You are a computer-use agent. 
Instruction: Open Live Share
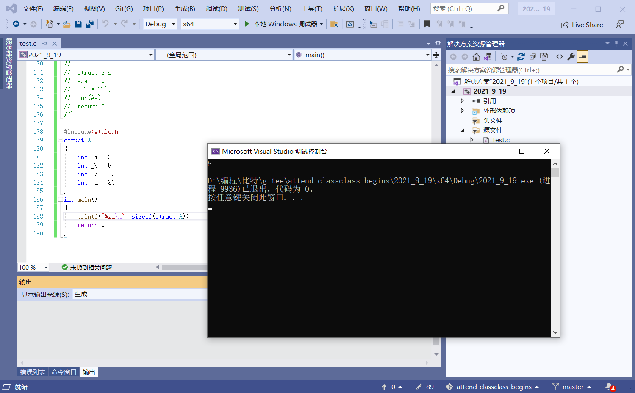pyautogui.click(x=582, y=25)
